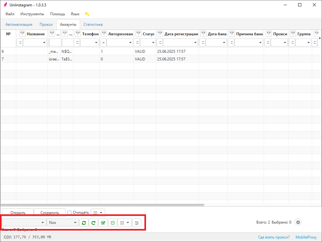Open the list menu dropdown next to Очищать

coord(98,212)
